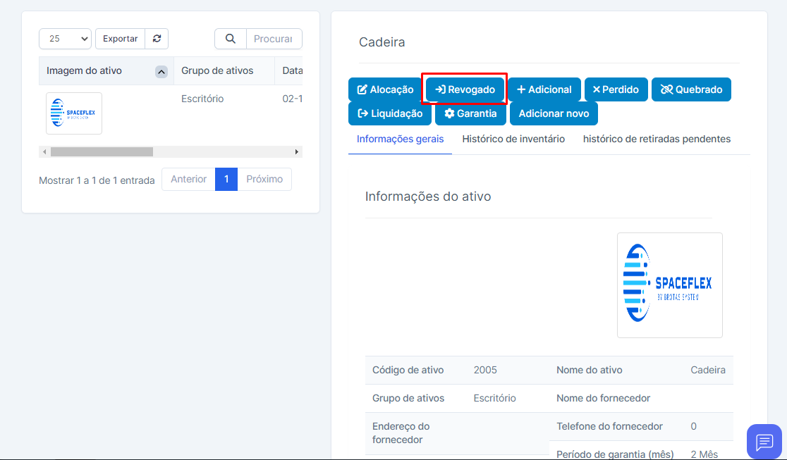Screen dimensions: 787x460
Task: Mark asset as Quebrado
Action: point(691,89)
